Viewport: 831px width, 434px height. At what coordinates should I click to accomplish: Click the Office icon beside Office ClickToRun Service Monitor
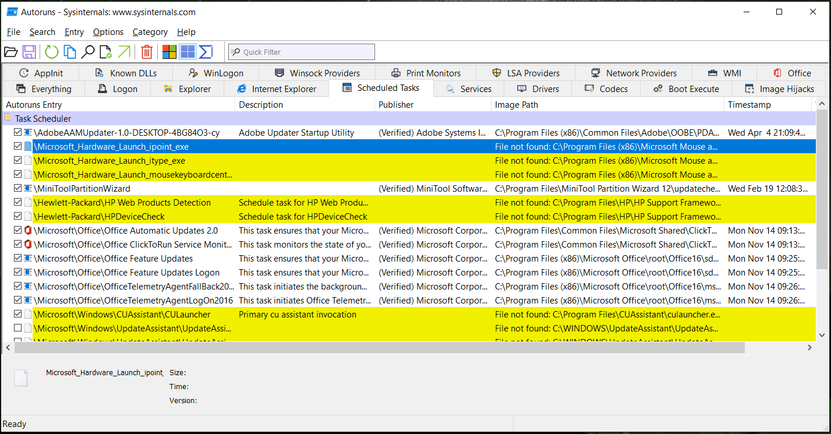(28, 245)
